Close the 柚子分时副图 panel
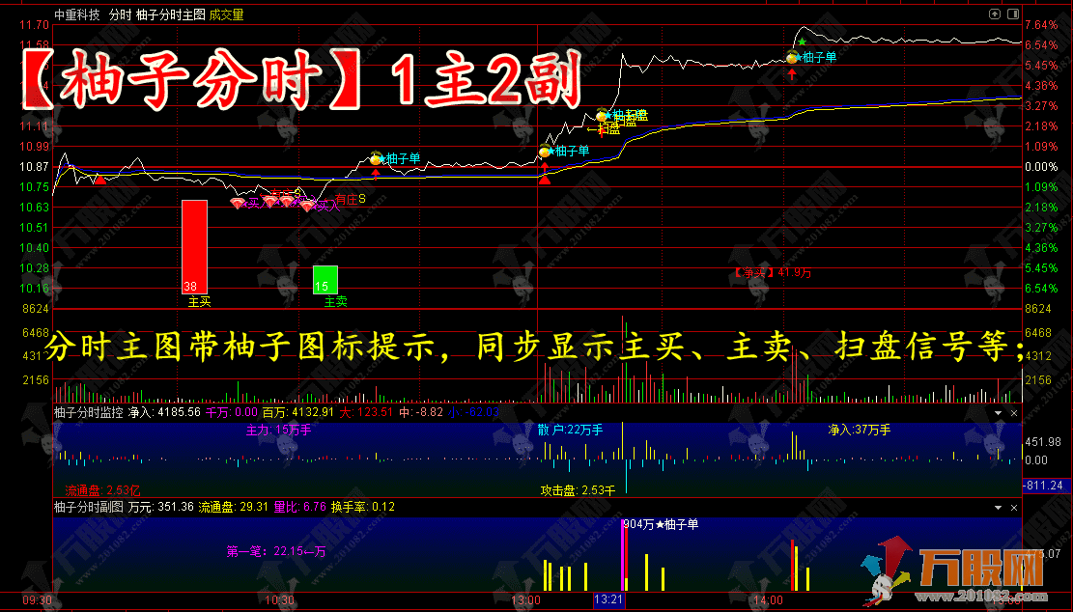Viewport: 1073px width, 612px height. [1013, 506]
